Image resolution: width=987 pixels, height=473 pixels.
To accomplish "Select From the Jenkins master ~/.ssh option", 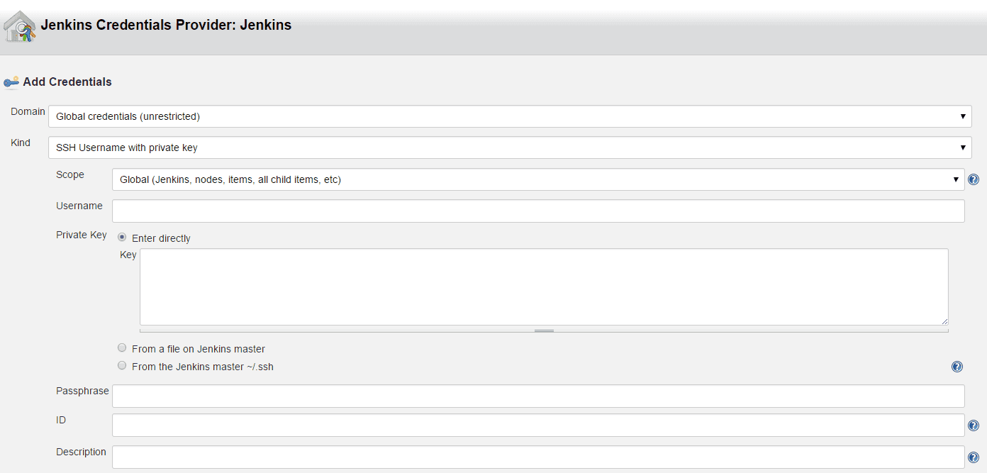I will pos(122,366).
